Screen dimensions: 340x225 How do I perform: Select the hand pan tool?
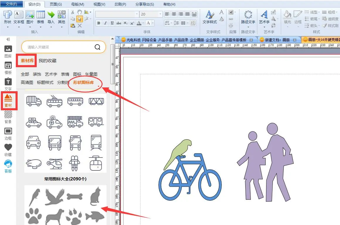pos(79,12)
